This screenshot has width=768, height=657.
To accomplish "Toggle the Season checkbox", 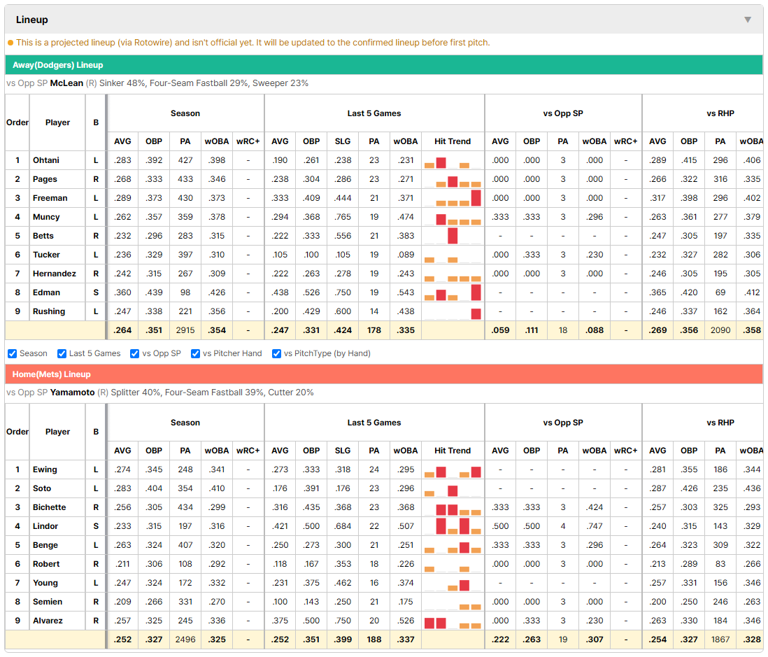I will (13, 354).
